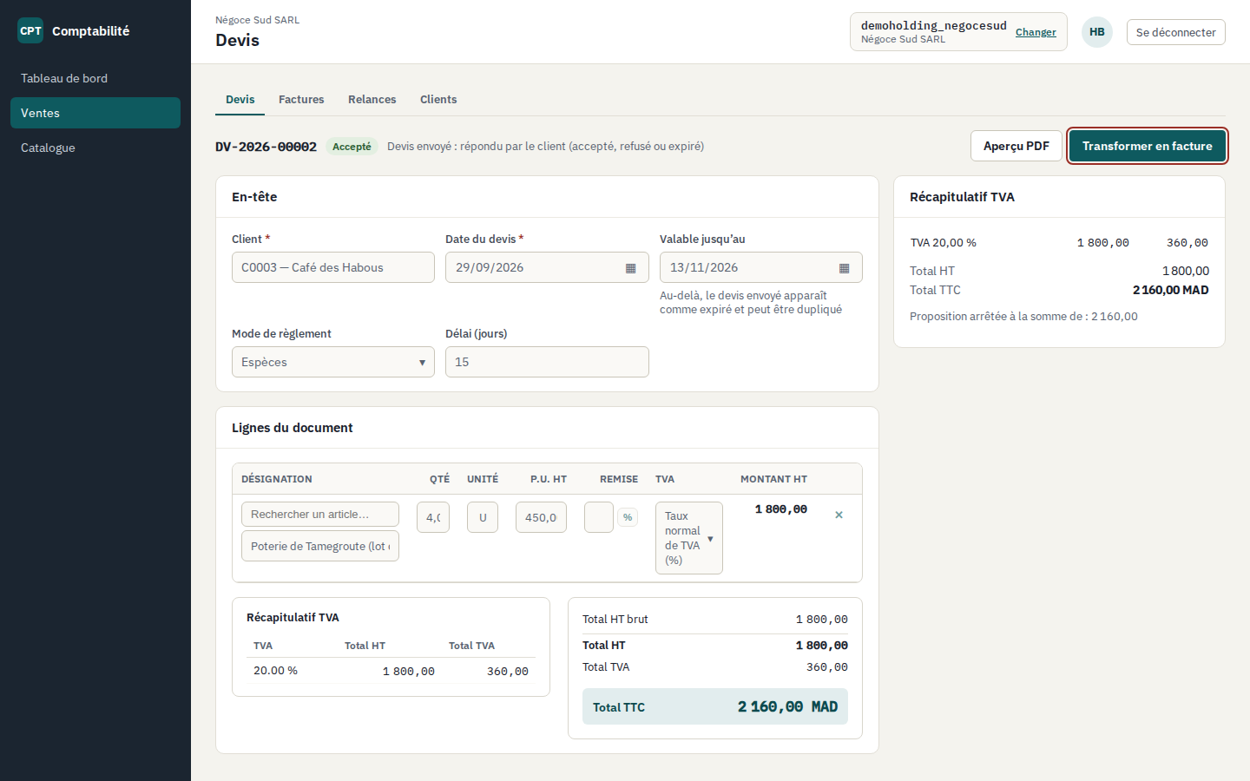1250x781 pixels.
Task: Select Ventes in the sidebar
Action: point(95,113)
